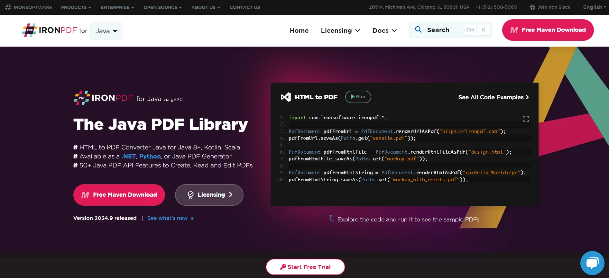The height and width of the screenshot is (278, 609).
Task: Click the header Free Maven Download button
Action: point(548,30)
